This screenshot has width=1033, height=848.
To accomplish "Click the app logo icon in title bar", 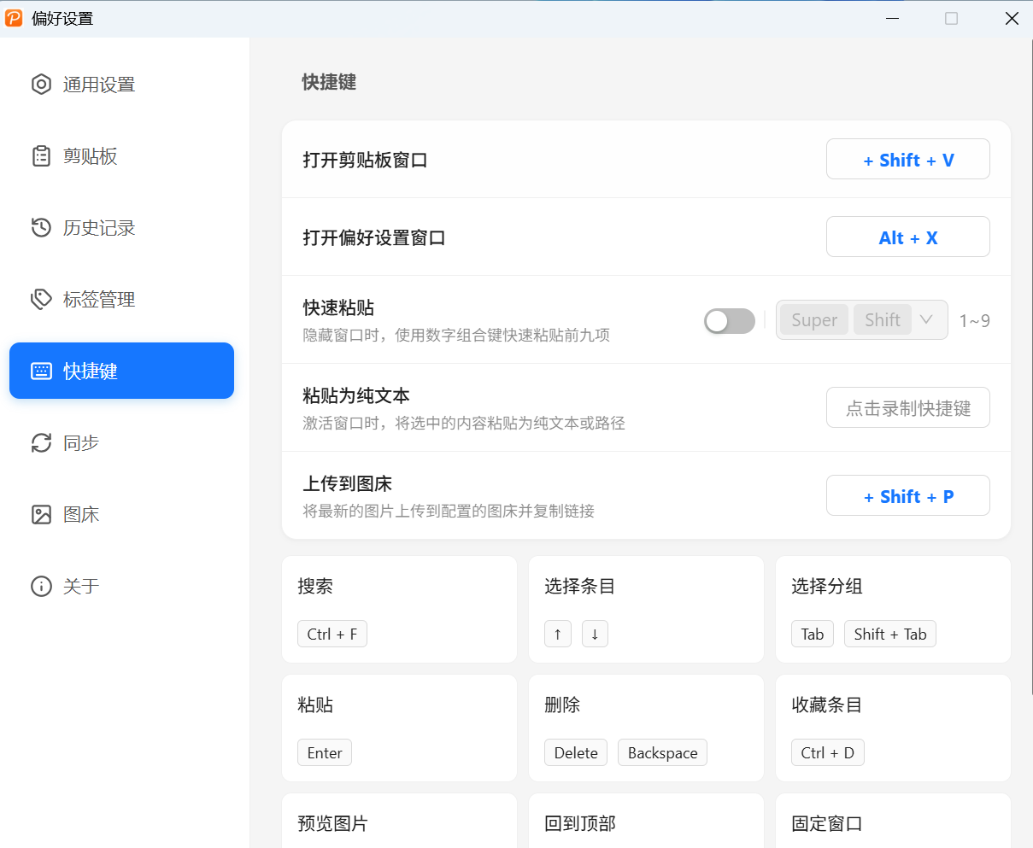I will (13, 17).
